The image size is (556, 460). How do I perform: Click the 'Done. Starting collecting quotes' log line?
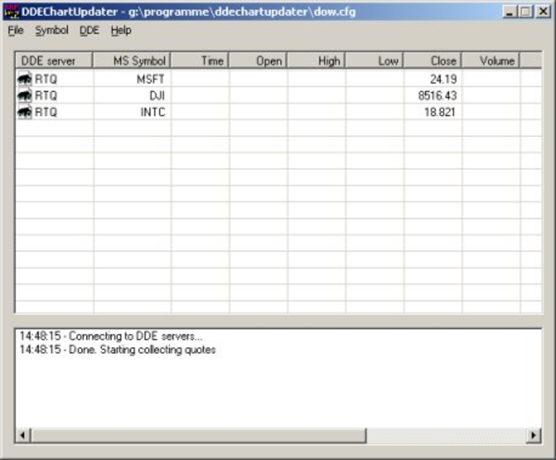117,350
